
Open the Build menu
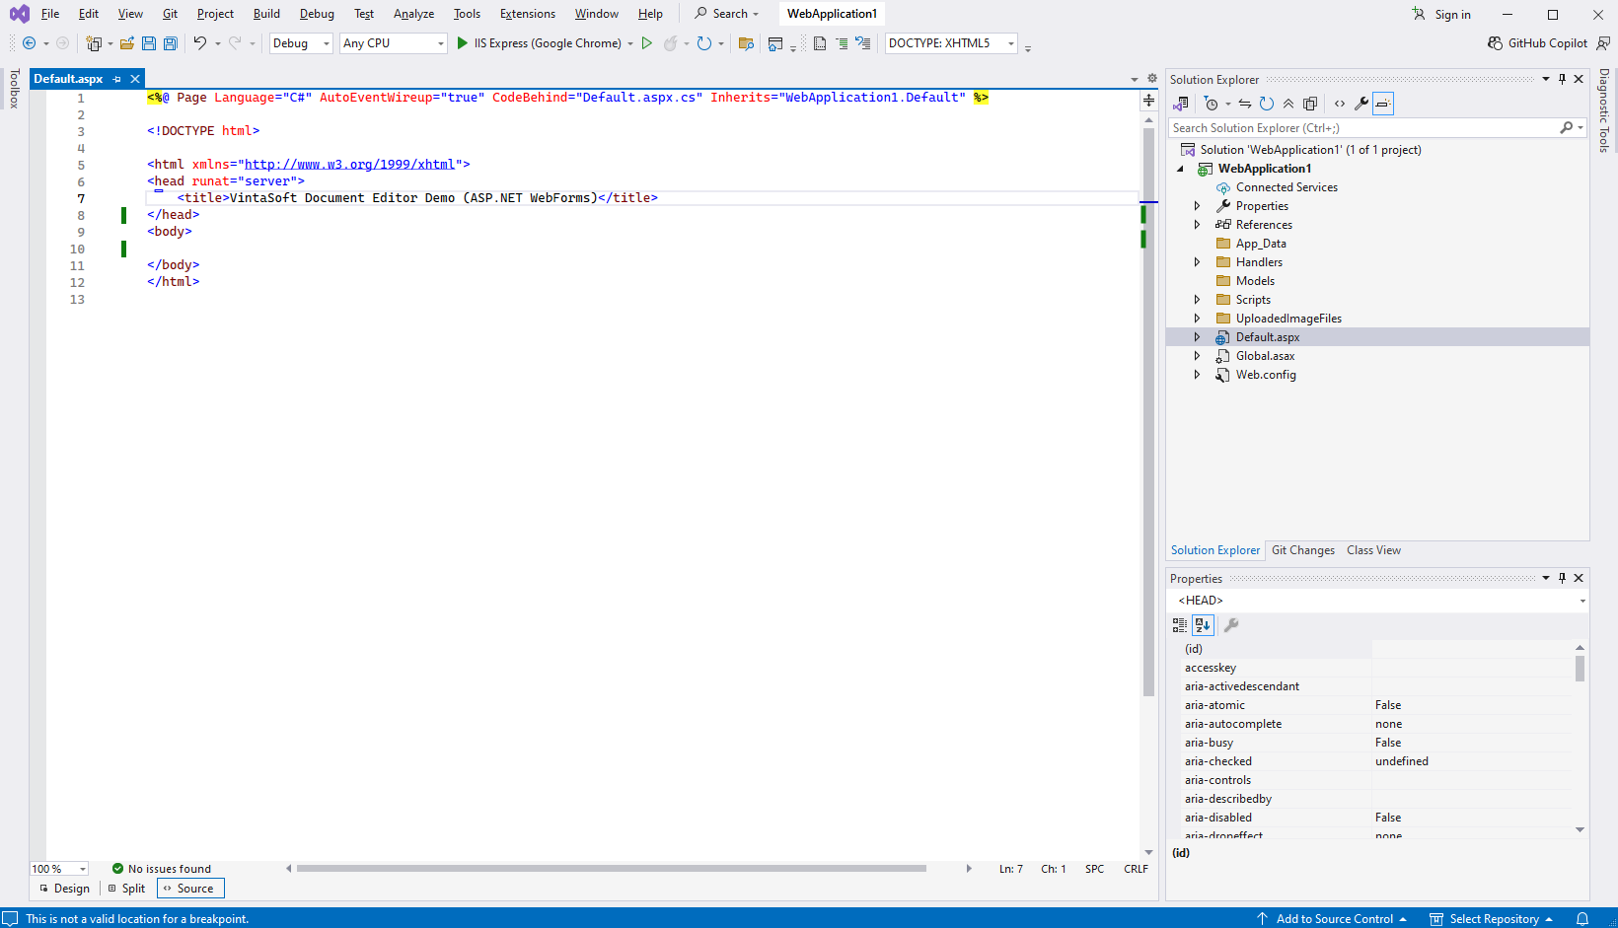(266, 14)
